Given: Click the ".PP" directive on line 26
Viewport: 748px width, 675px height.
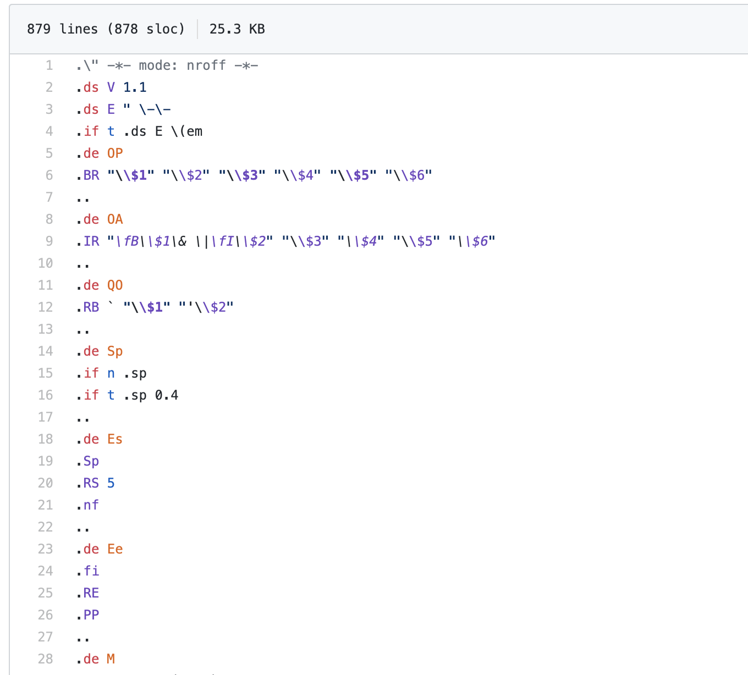Looking at the screenshot, I should (88, 615).
